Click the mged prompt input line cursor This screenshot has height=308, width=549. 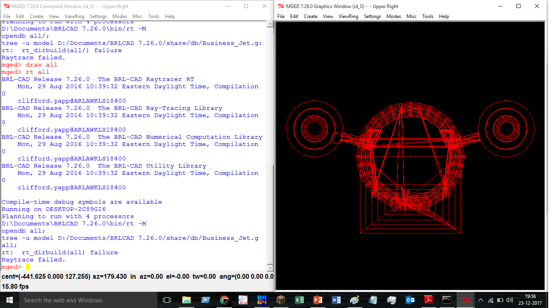[28, 267]
